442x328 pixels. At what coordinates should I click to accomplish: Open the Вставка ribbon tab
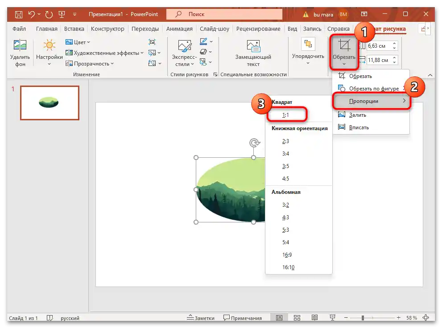tap(74, 29)
